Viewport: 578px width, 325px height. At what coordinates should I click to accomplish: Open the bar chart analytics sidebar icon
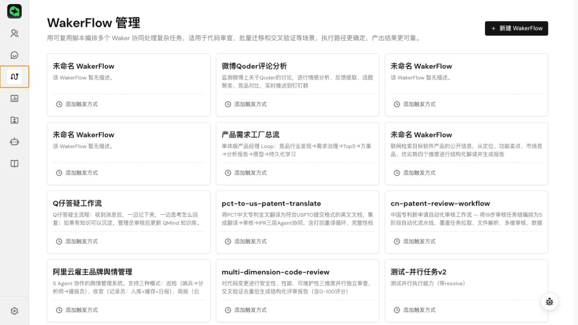[14, 98]
